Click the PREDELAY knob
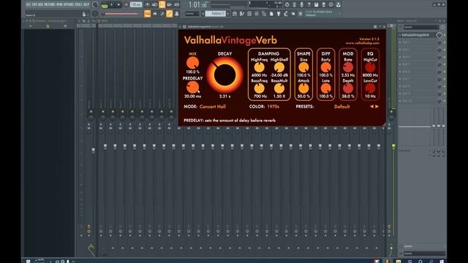 [192, 88]
